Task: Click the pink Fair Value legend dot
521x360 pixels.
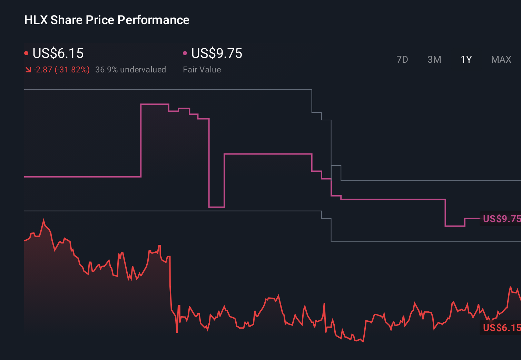Action: tap(185, 53)
